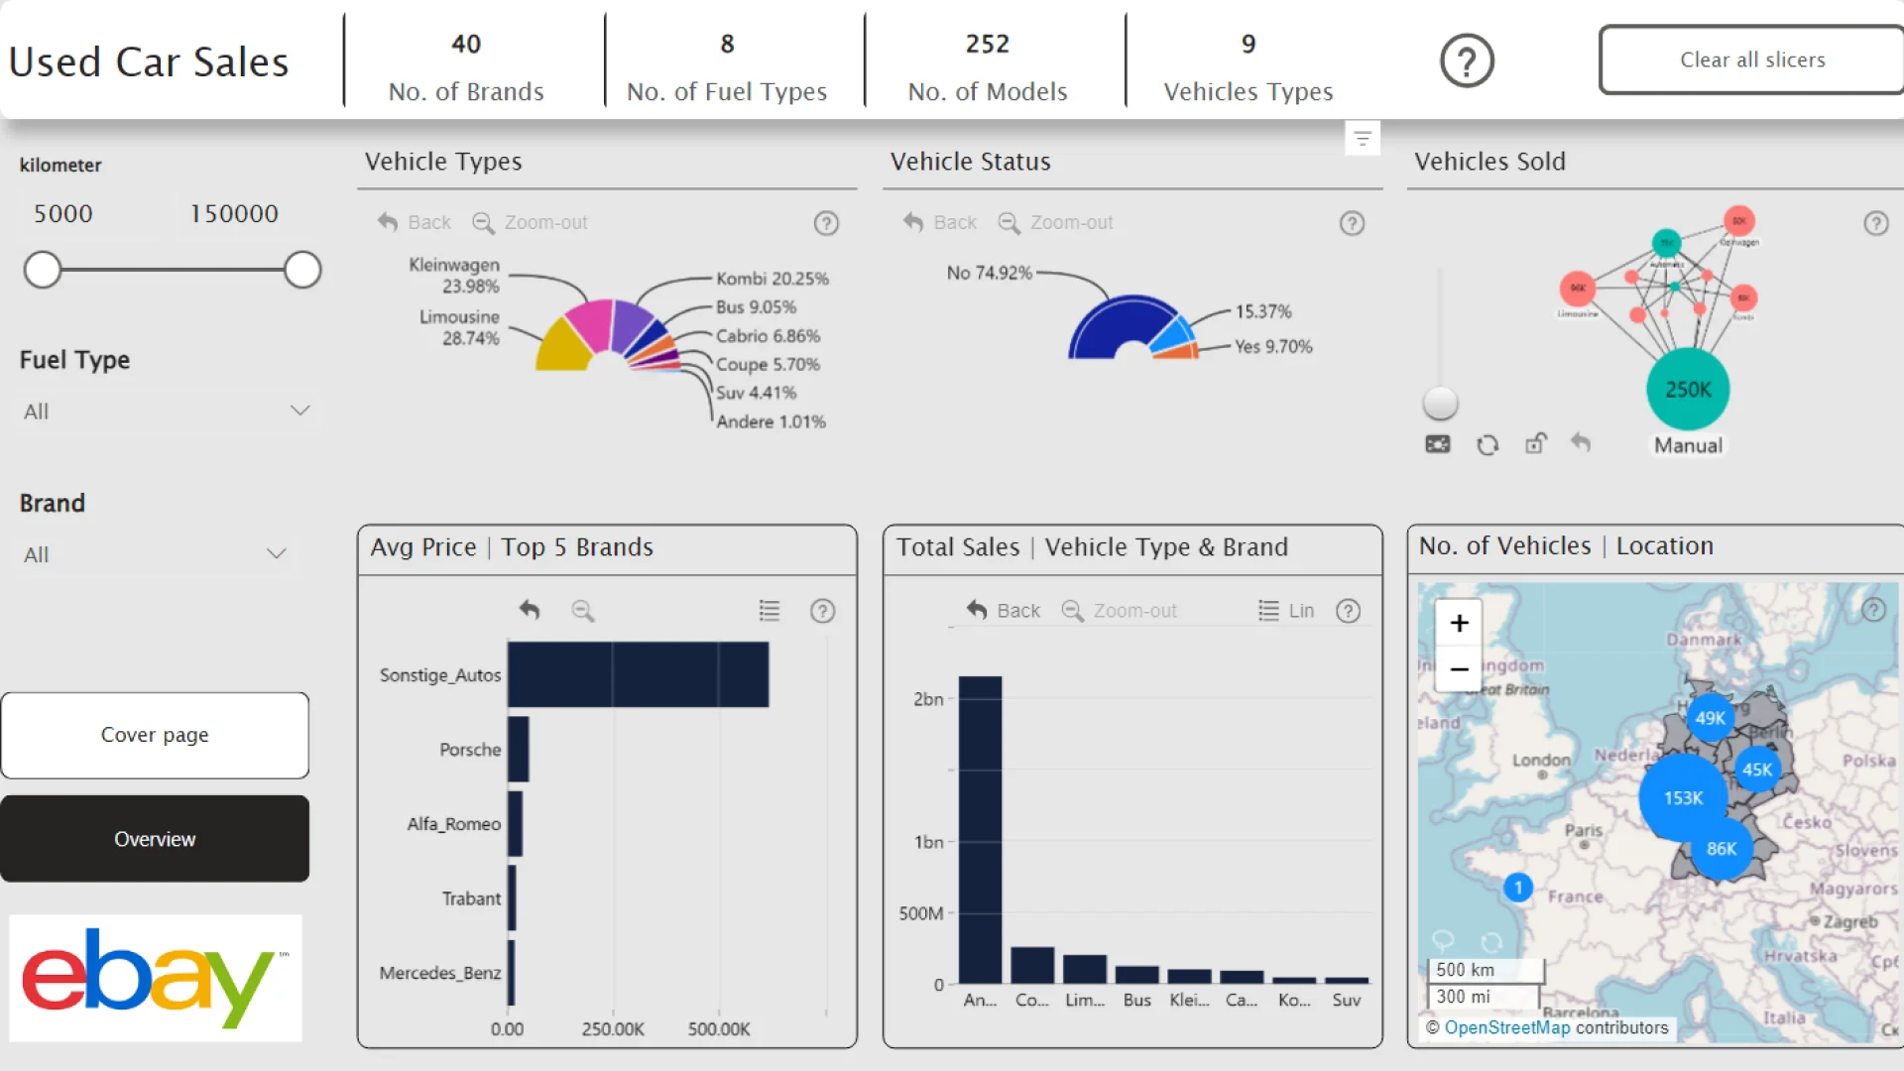Open help icon in Avg Price chart
This screenshot has width=1904, height=1071.
point(822,611)
